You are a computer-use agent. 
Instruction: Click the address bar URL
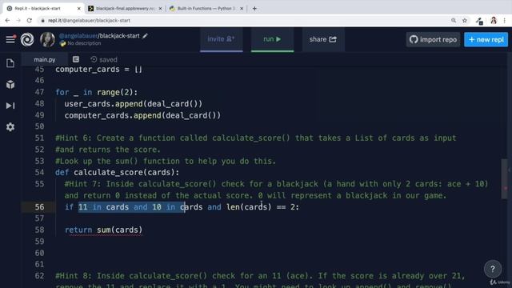[89, 20]
